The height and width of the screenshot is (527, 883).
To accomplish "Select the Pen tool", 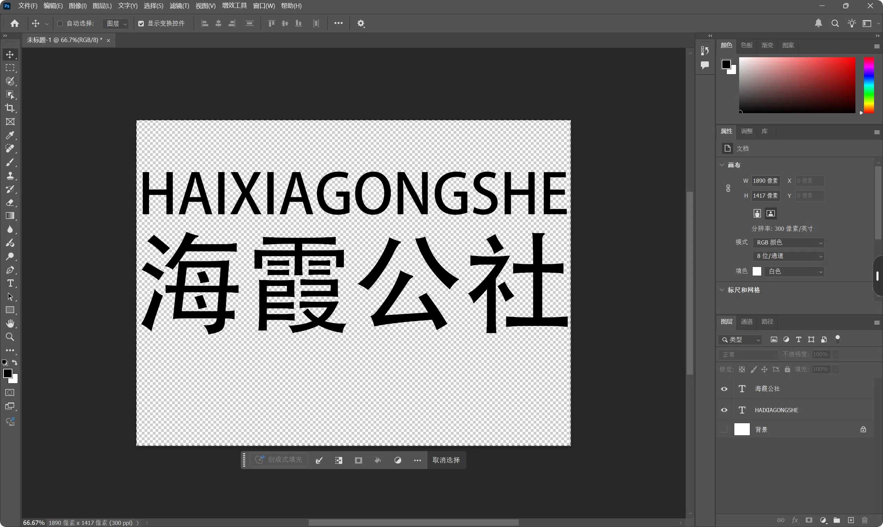I will [10, 270].
